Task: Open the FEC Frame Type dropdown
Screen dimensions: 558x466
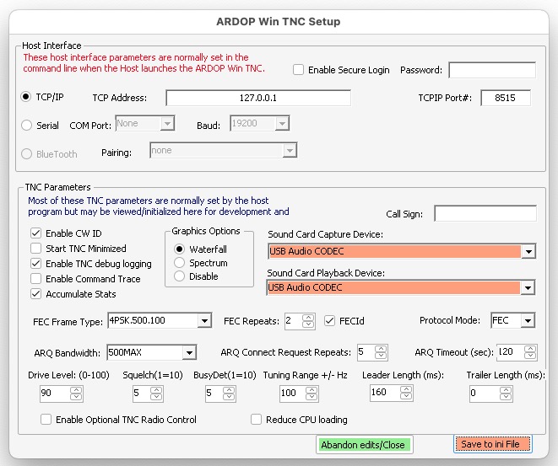Action: 204,321
